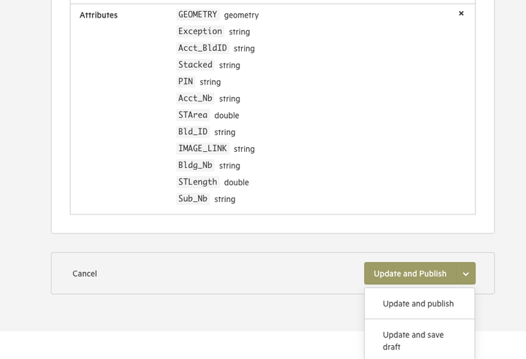Select the Acct_BldID attribute tag

[202, 48]
